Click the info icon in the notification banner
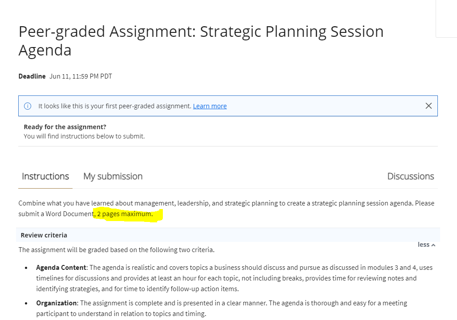 click(x=27, y=106)
